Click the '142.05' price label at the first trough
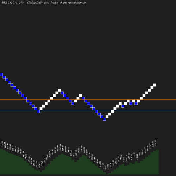Viewport: 176px width, 176px height. 39,165
